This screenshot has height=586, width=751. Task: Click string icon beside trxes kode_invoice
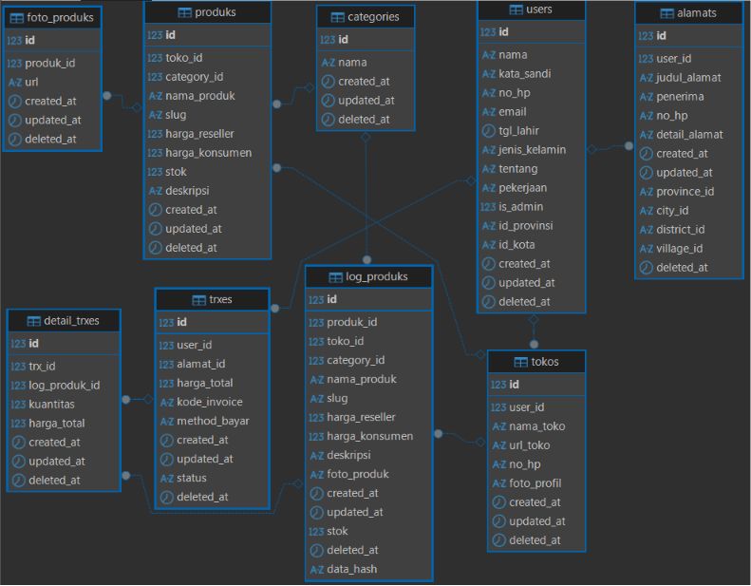click(167, 403)
